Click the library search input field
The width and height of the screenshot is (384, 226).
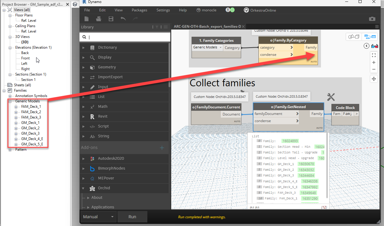tap(125, 37)
